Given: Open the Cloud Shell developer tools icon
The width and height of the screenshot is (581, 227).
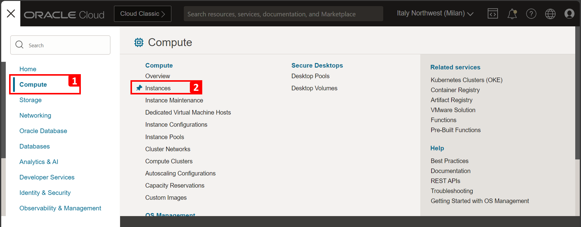Looking at the screenshot, I should coord(493,14).
